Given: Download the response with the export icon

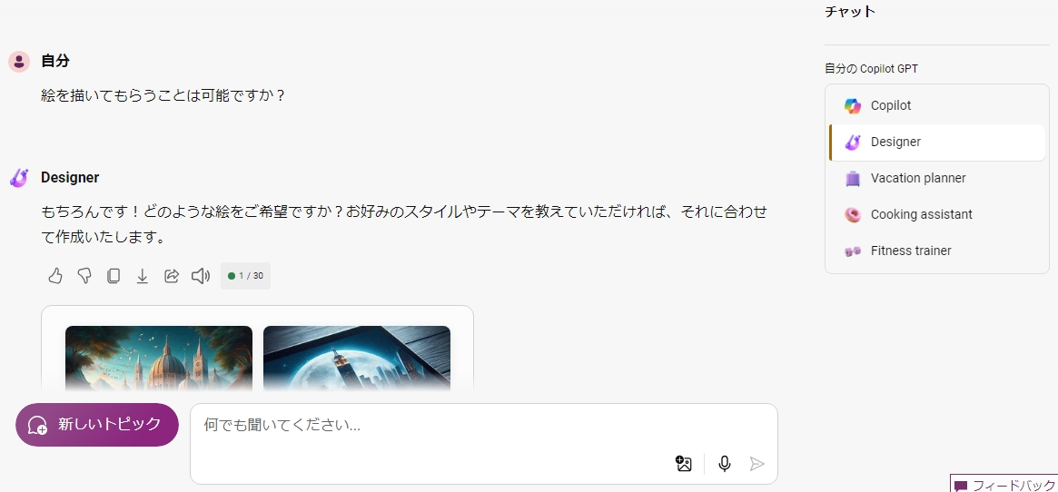Looking at the screenshot, I should coord(143,275).
